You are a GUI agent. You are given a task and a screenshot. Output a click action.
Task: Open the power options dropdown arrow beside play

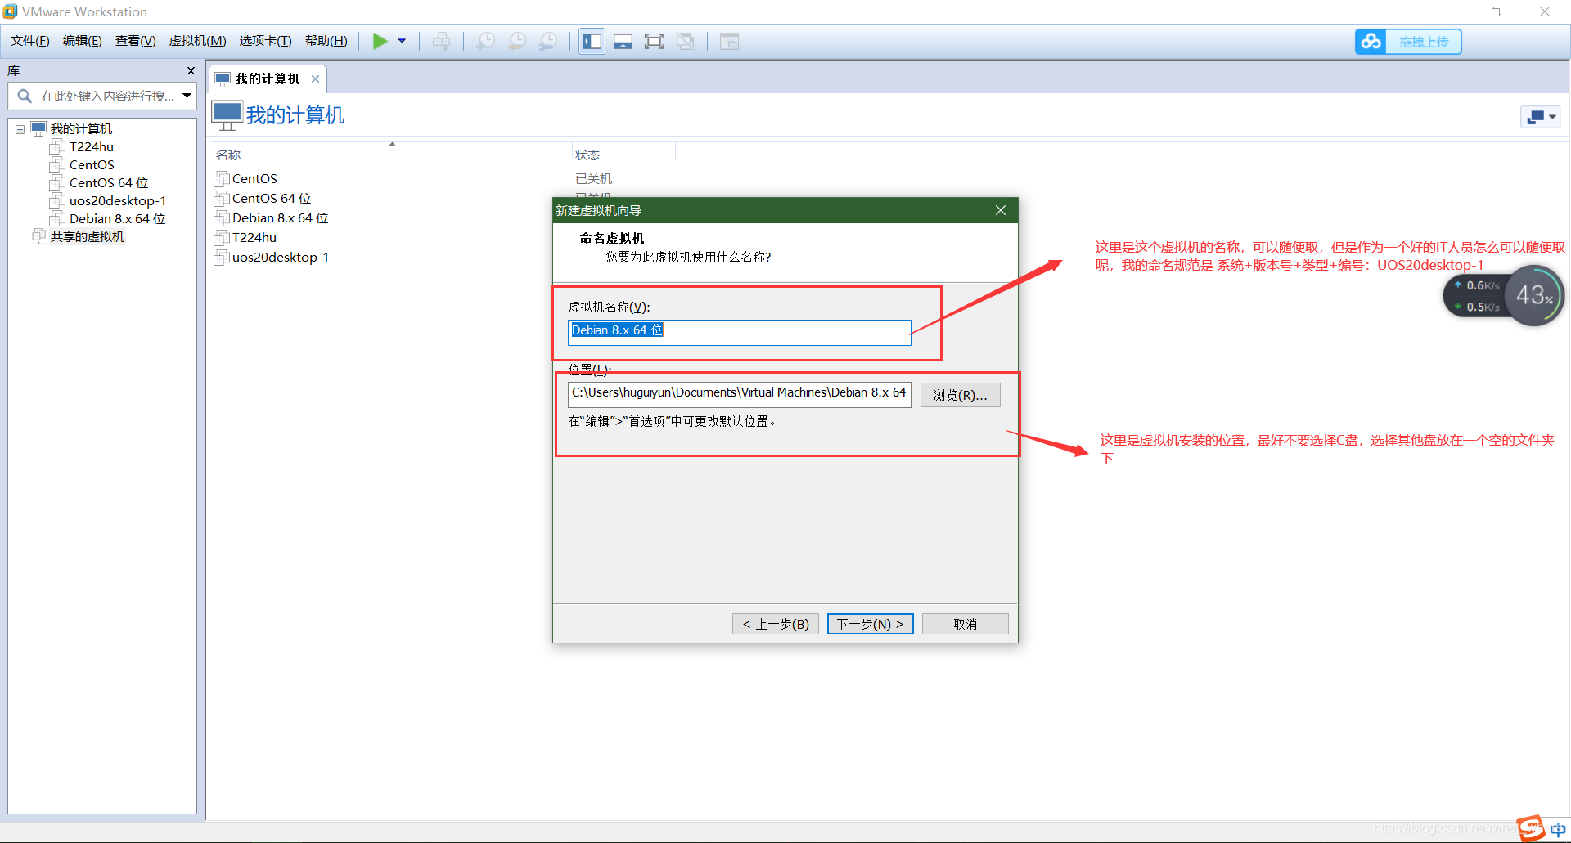tap(402, 41)
